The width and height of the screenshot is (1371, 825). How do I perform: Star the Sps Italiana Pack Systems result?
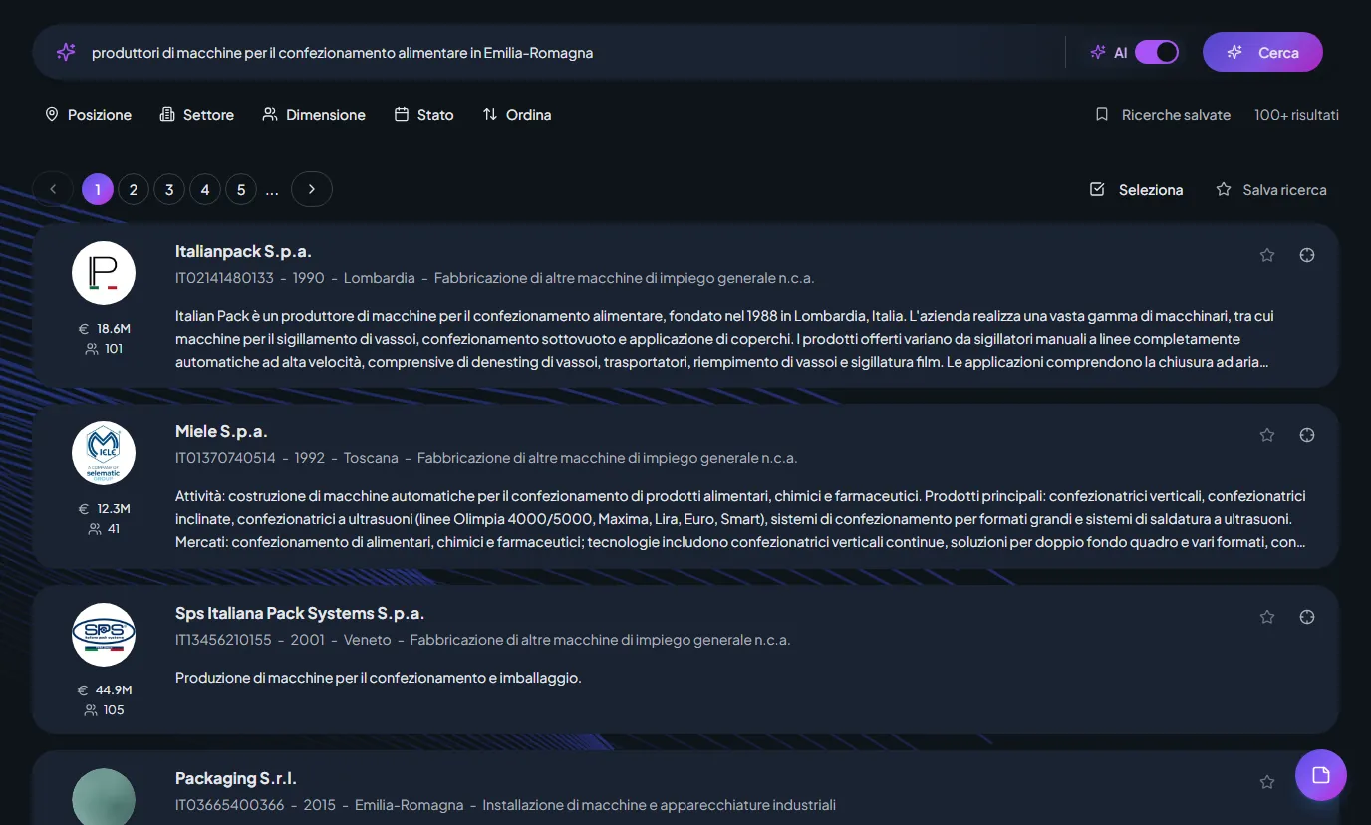click(1267, 617)
